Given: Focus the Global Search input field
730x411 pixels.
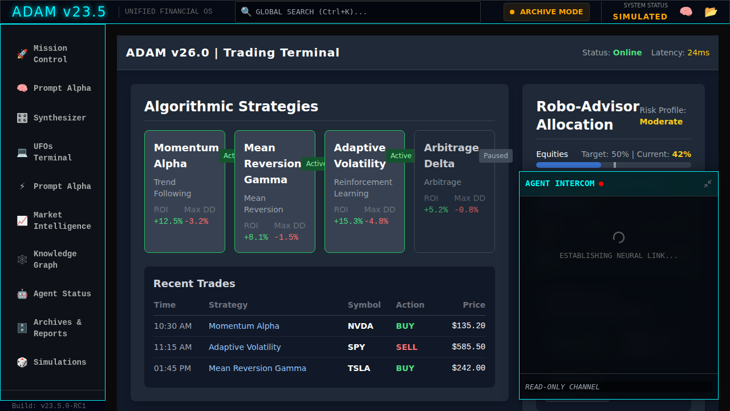Looking at the screenshot, I should [365, 12].
